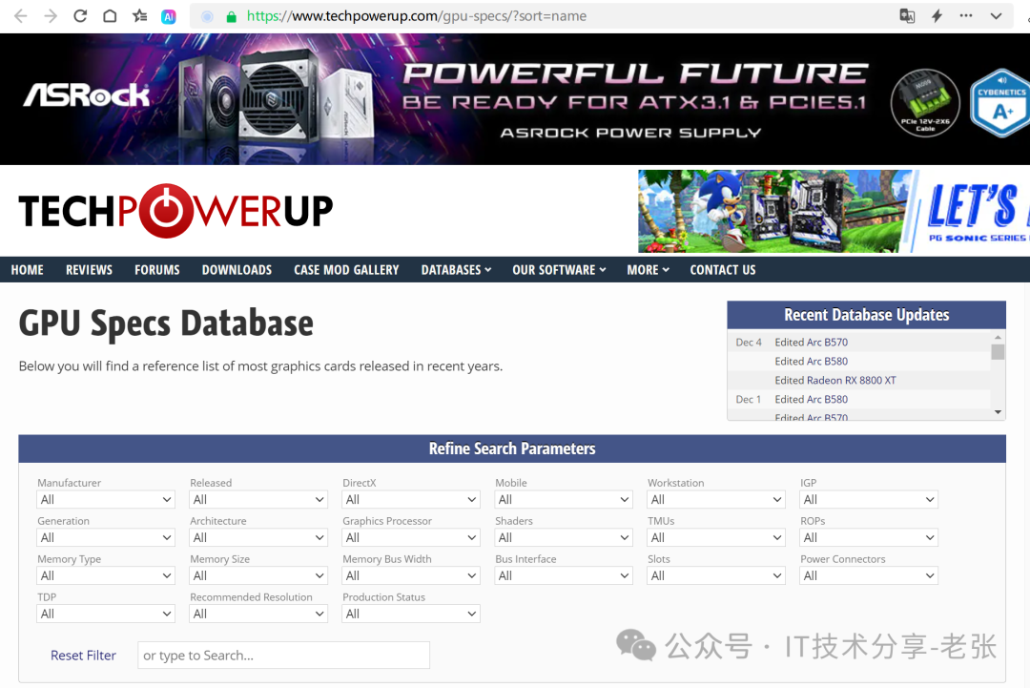This screenshot has width=1030, height=688.
Task: Launch the AI assistant icon in toolbar
Action: point(169,16)
